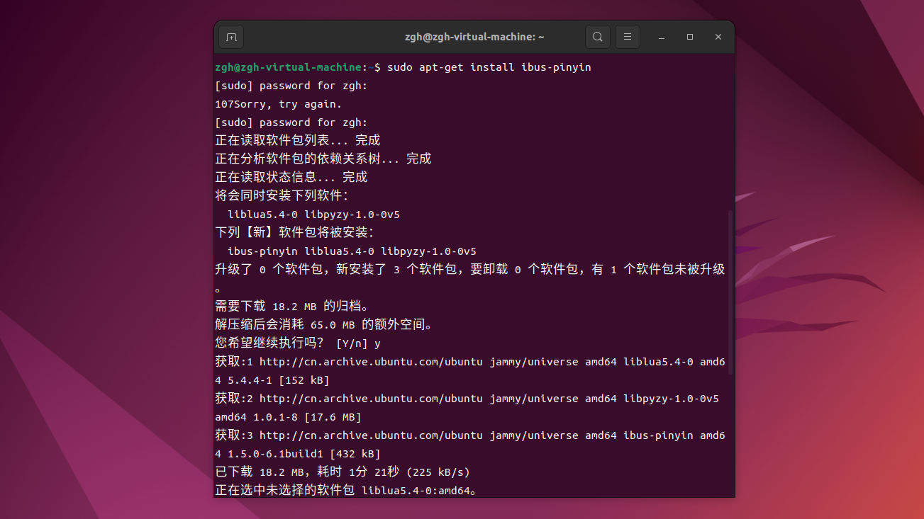The width and height of the screenshot is (924, 519).
Task: Click the line 107Sorry, try again.
Action: (279, 104)
